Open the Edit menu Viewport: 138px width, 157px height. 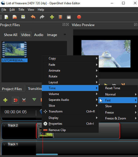pyautogui.click(x=12, y=10)
